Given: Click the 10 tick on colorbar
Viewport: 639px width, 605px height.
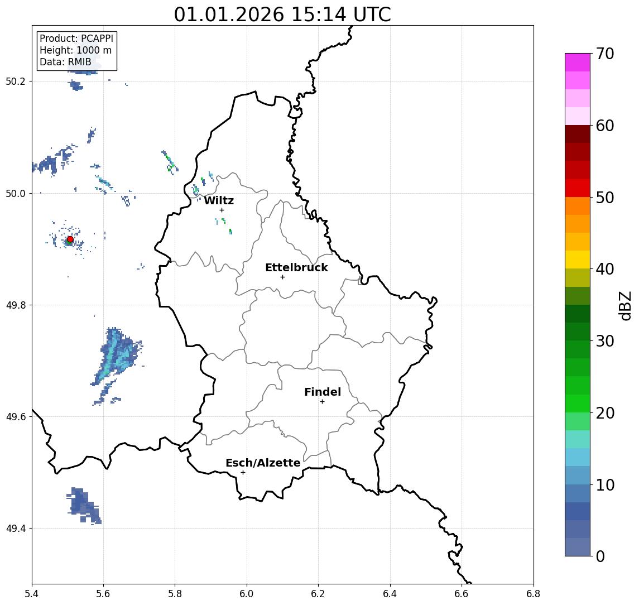Looking at the screenshot, I should [605, 484].
